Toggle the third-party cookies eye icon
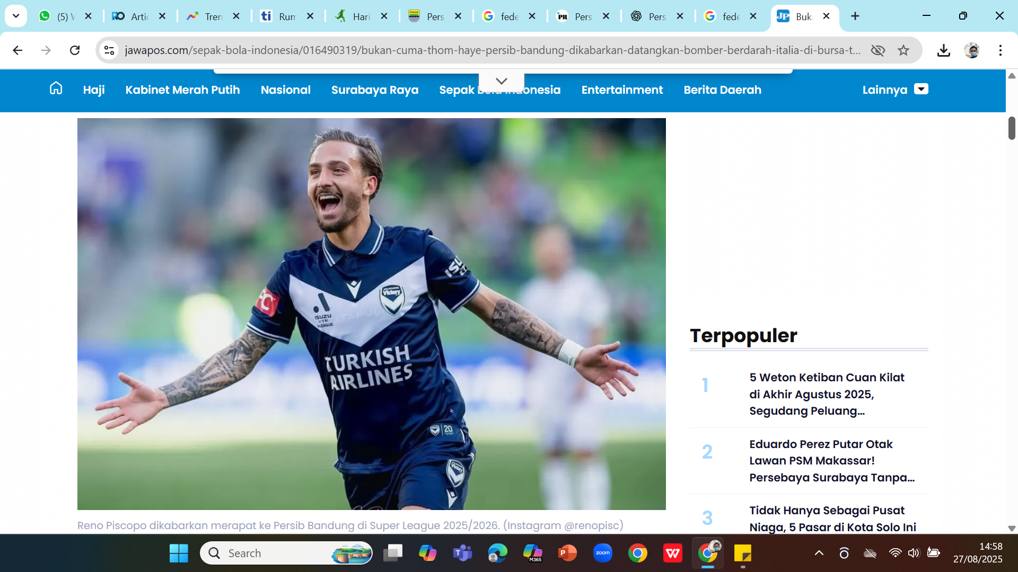The image size is (1018, 572). (x=878, y=50)
